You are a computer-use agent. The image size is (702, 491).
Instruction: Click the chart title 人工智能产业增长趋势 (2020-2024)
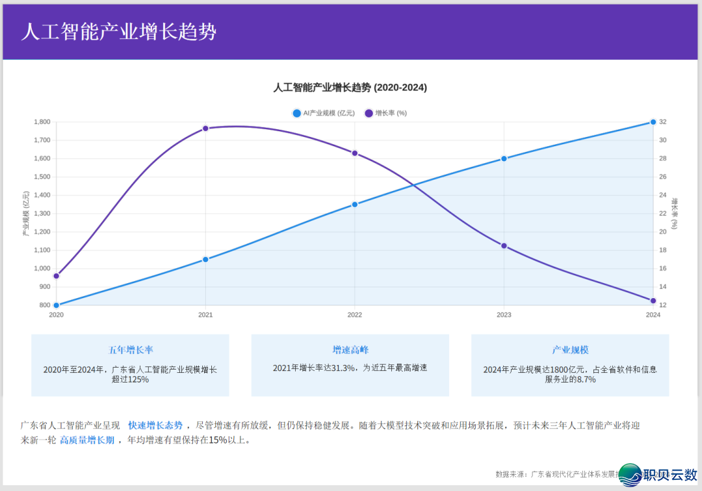click(351, 86)
